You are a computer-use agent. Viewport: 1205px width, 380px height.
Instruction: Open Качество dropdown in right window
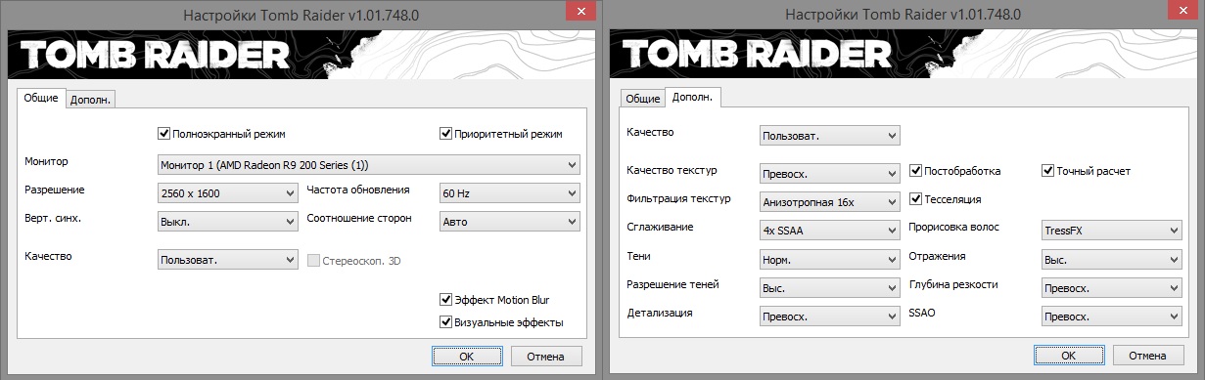coord(829,135)
